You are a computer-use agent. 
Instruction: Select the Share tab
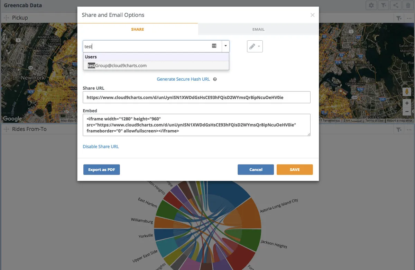click(137, 29)
